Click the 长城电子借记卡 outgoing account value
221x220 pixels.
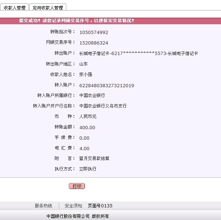(138, 54)
